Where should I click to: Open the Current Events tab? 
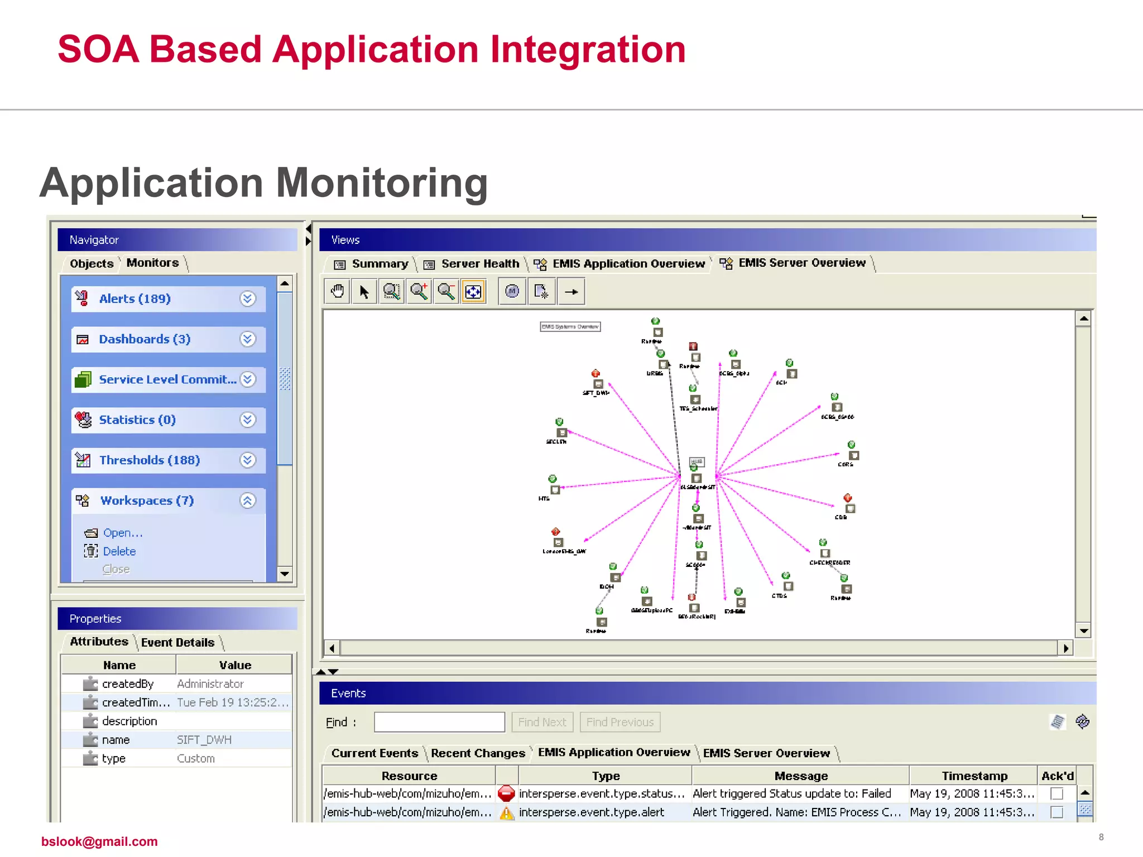coord(374,753)
